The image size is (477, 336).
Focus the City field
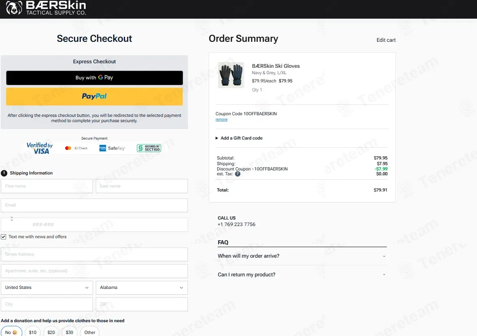47,304
